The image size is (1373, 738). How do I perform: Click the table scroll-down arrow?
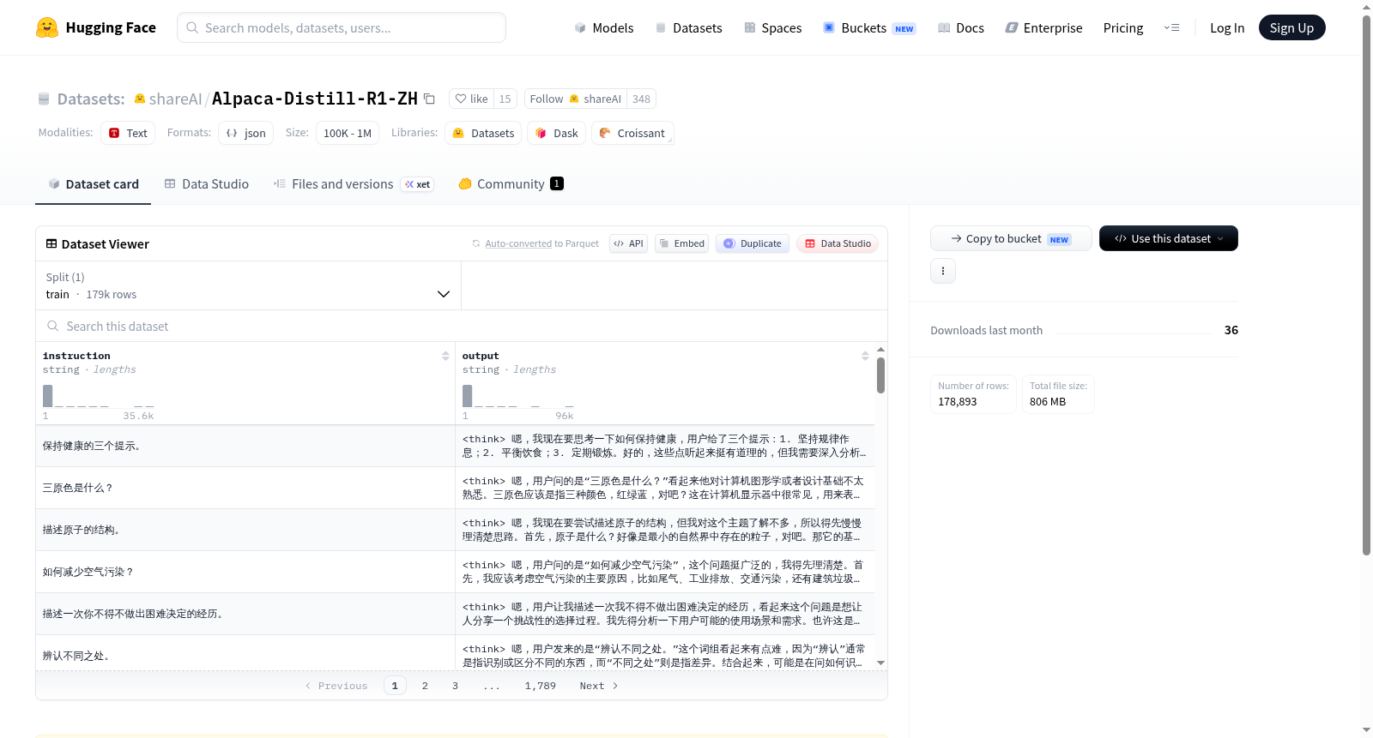(880, 663)
